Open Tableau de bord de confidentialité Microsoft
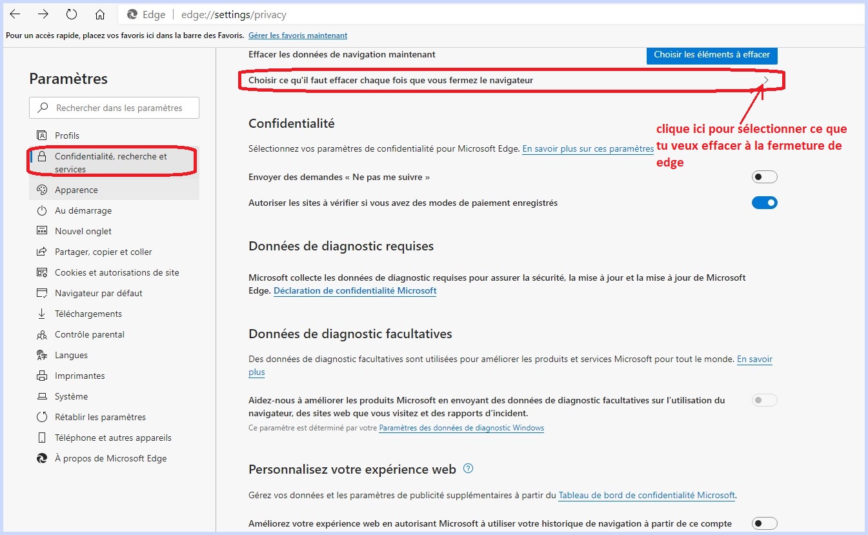The height and width of the screenshot is (535, 868). (647, 496)
